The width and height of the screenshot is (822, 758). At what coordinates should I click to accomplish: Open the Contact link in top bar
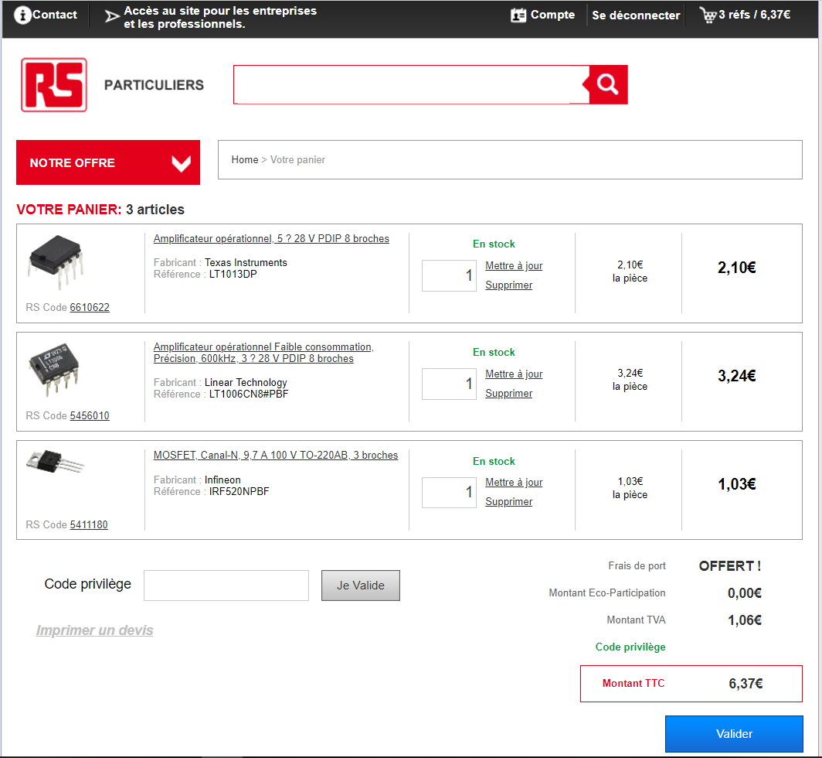click(55, 15)
